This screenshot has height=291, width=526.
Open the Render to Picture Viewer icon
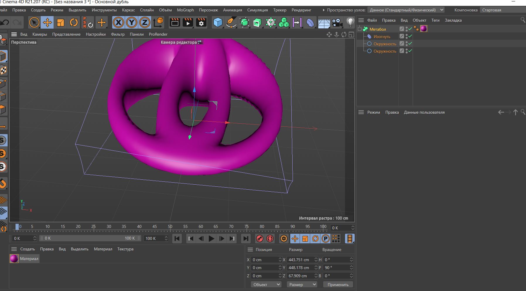(188, 22)
